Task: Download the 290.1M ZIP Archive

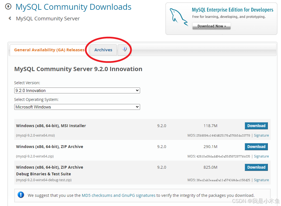Action: pos(256,147)
